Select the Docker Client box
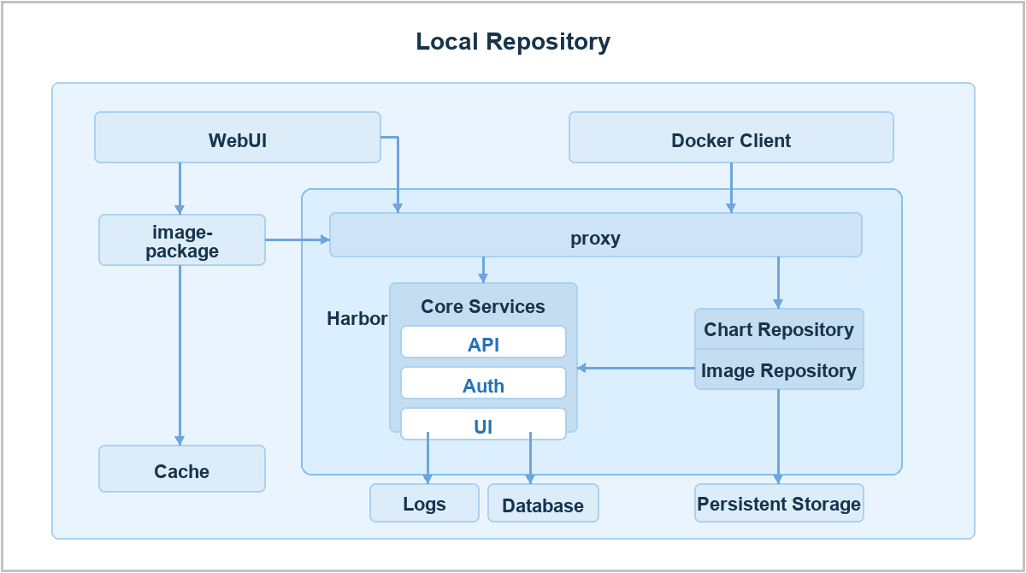 point(731,137)
